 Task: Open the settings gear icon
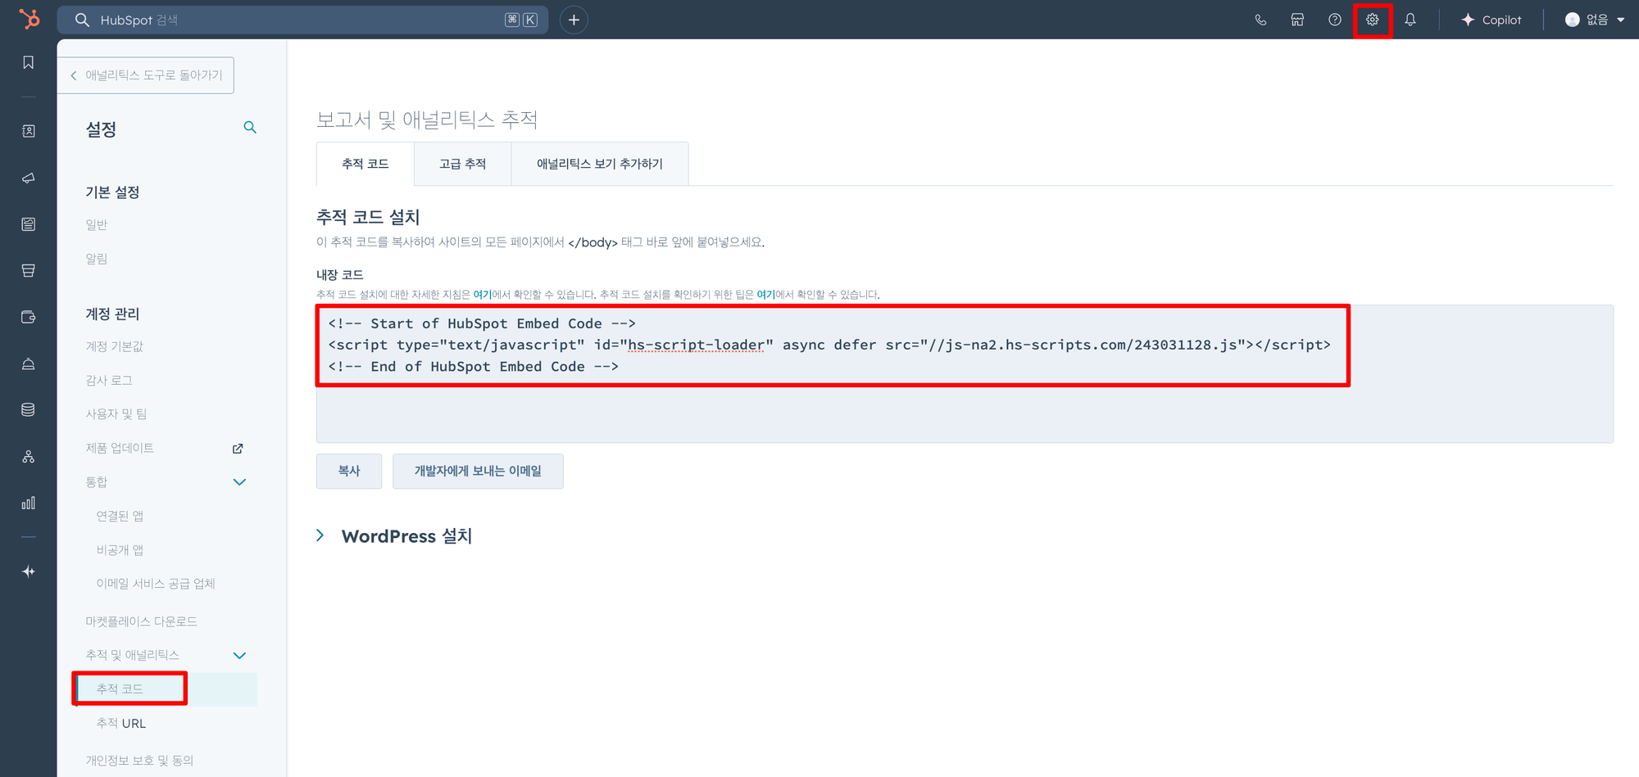pos(1373,20)
